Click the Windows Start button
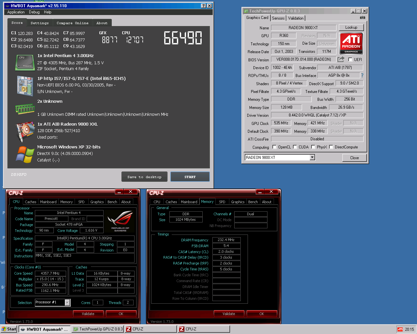The width and height of the screenshot is (417, 334). [9, 329]
